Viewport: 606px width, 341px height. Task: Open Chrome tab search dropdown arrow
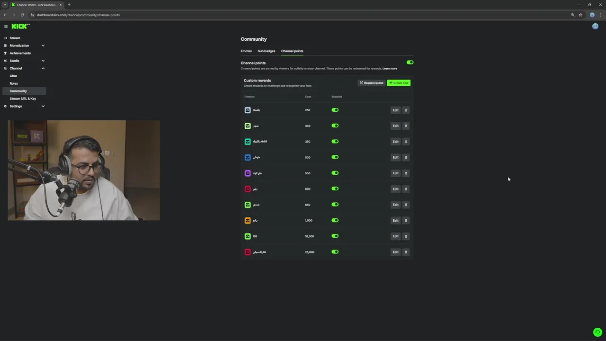(x=5, y=5)
